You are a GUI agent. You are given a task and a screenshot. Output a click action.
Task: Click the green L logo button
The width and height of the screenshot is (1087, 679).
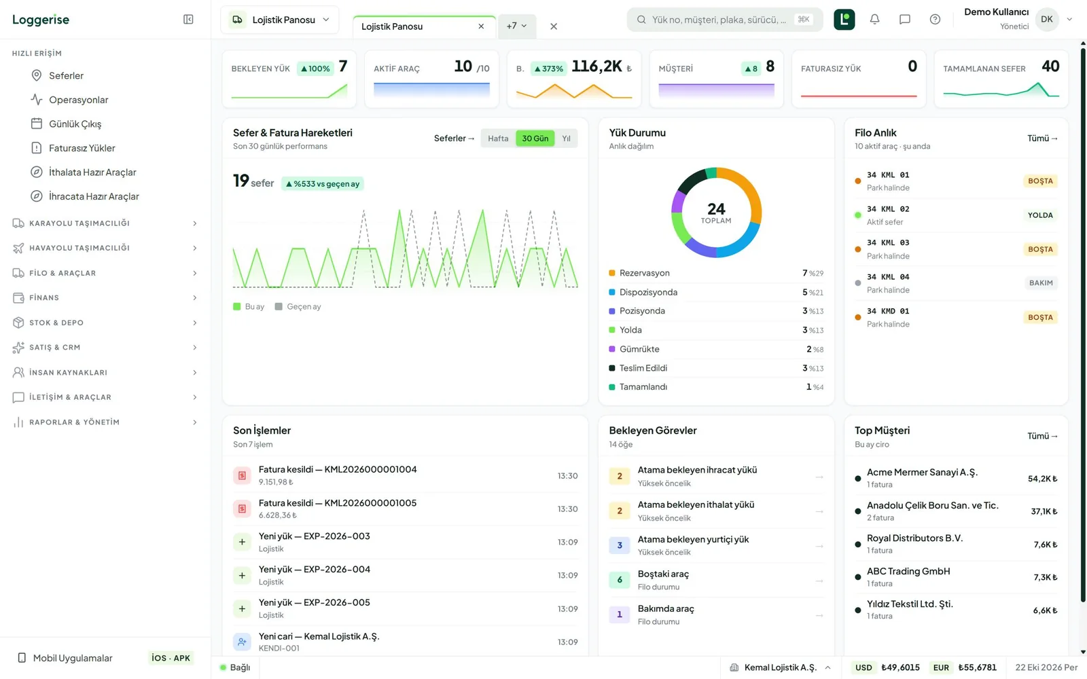pyautogui.click(x=844, y=20)
